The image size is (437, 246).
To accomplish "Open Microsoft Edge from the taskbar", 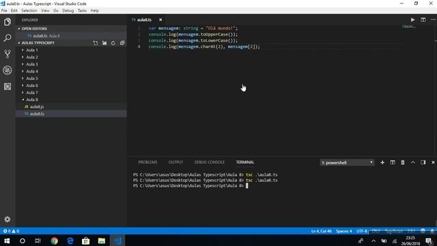I will pyautogui.click(x=70, y=241).
